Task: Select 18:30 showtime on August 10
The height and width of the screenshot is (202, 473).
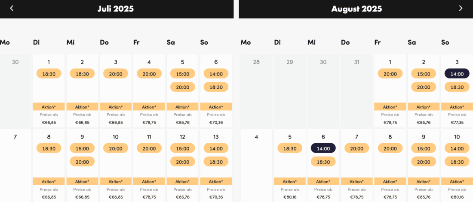Action: (x=457, y=162)
